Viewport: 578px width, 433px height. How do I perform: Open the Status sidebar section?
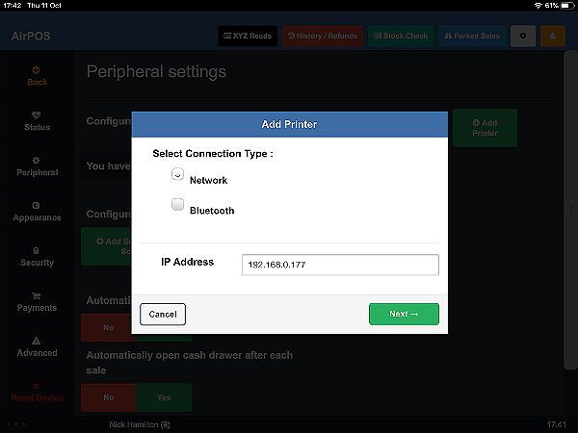37,121
